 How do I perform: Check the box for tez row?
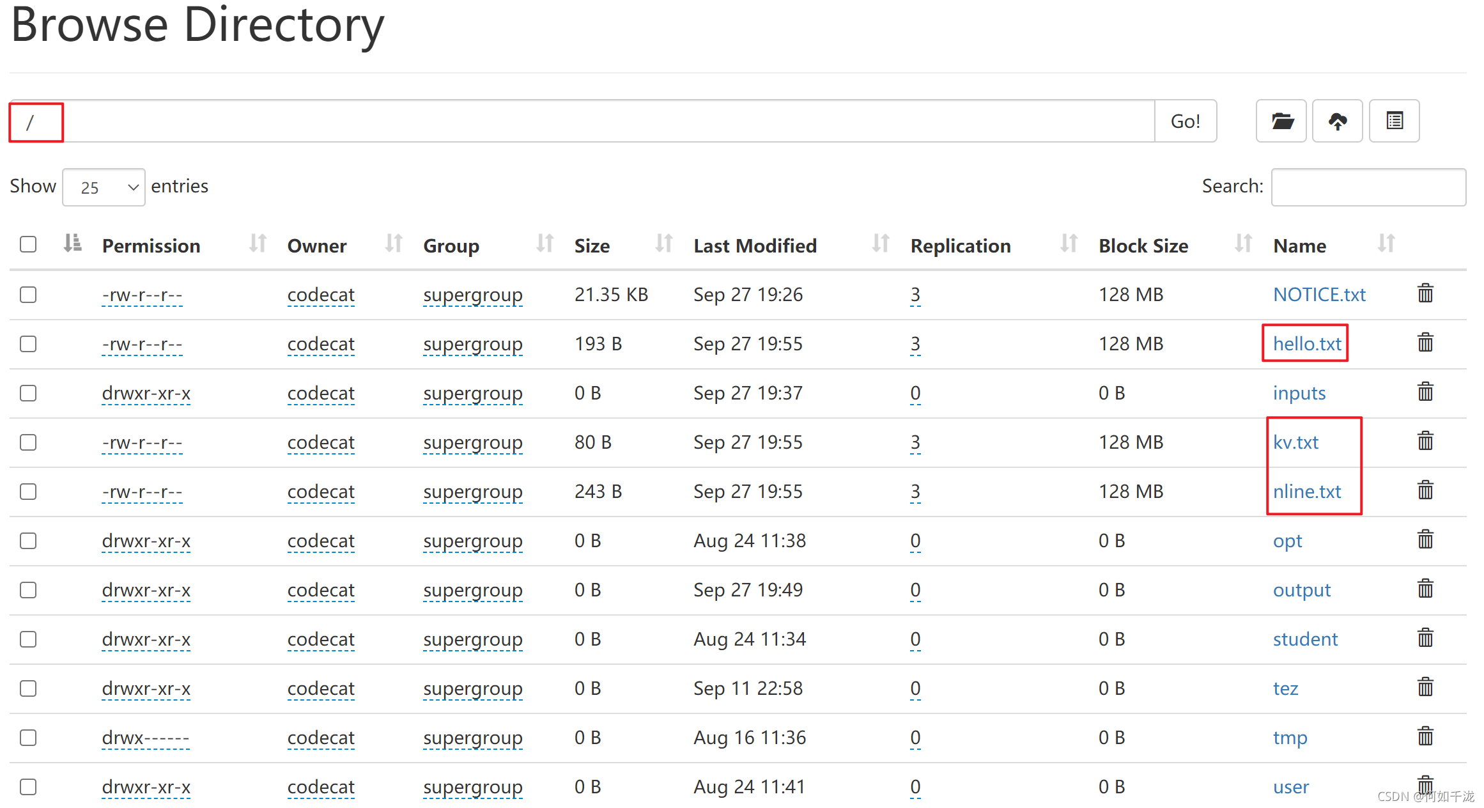coord(28,688)
